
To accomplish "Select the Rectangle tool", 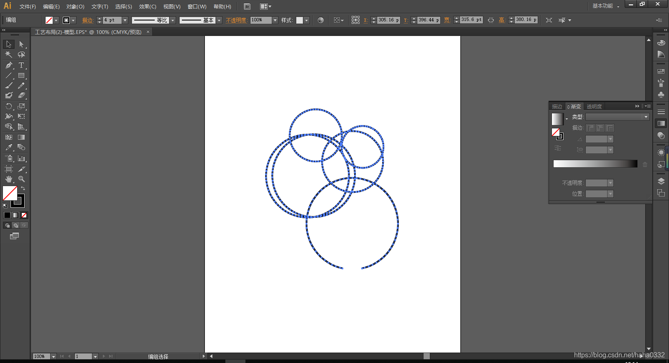I will coord(21,76).
